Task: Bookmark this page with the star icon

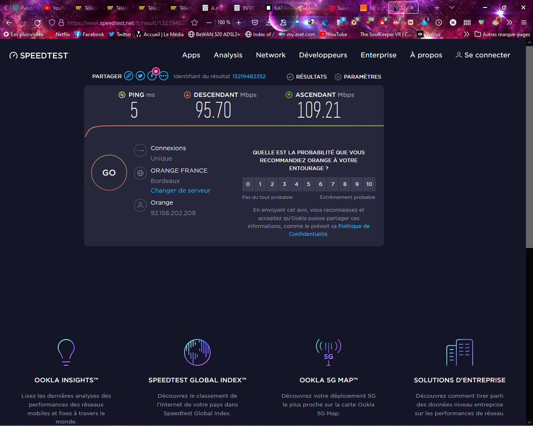Action: (x=194, y=22)
